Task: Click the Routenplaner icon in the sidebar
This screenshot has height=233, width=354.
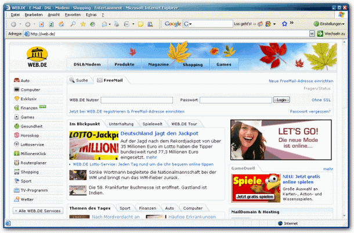Action: pos(17,163)
